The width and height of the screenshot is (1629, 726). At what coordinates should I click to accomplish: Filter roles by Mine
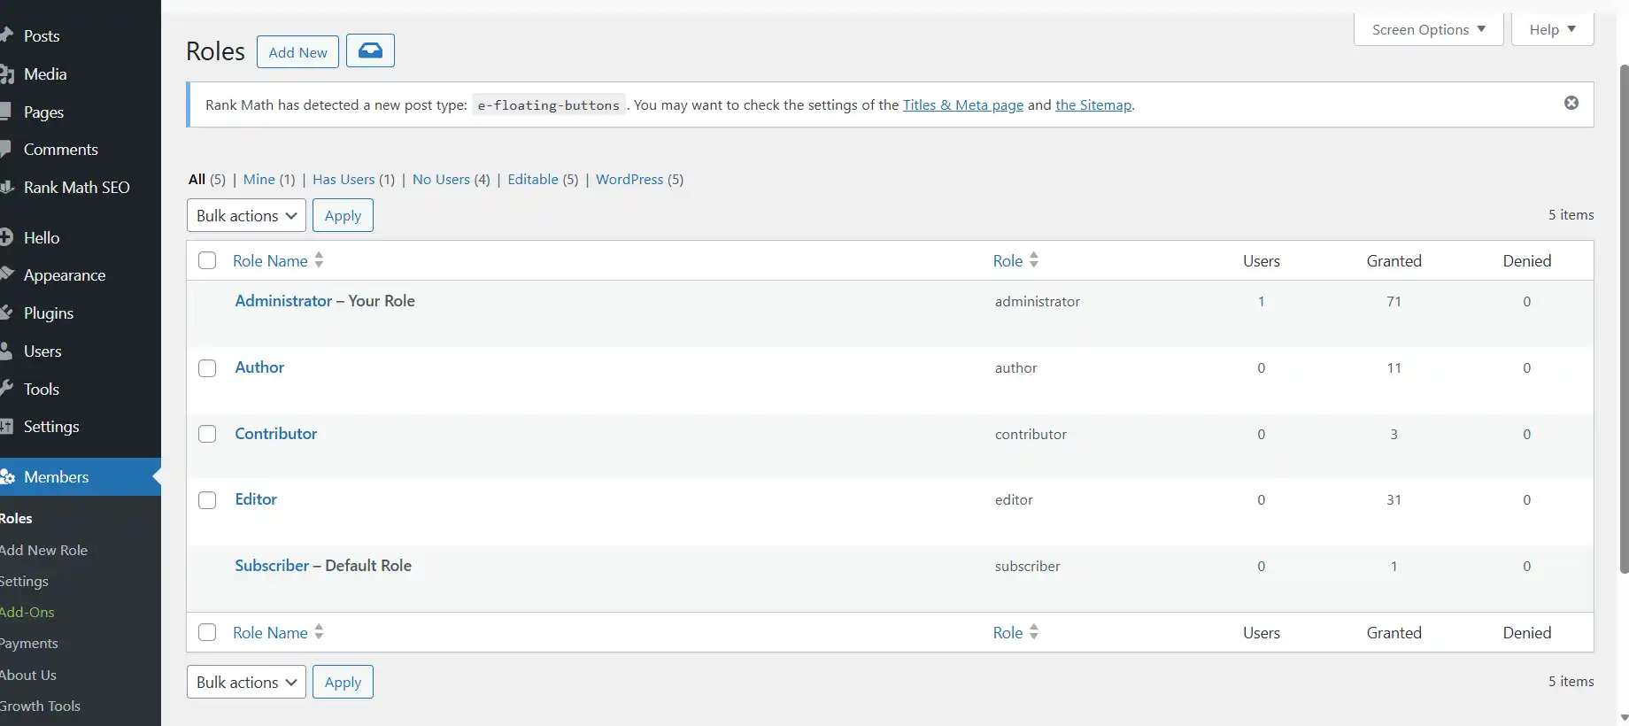point(259,179)
